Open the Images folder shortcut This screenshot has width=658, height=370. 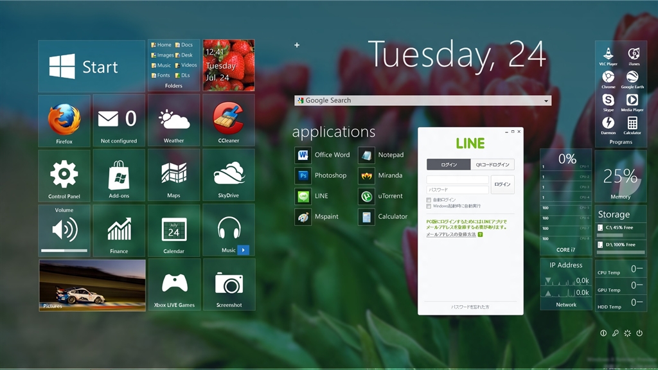163,55
